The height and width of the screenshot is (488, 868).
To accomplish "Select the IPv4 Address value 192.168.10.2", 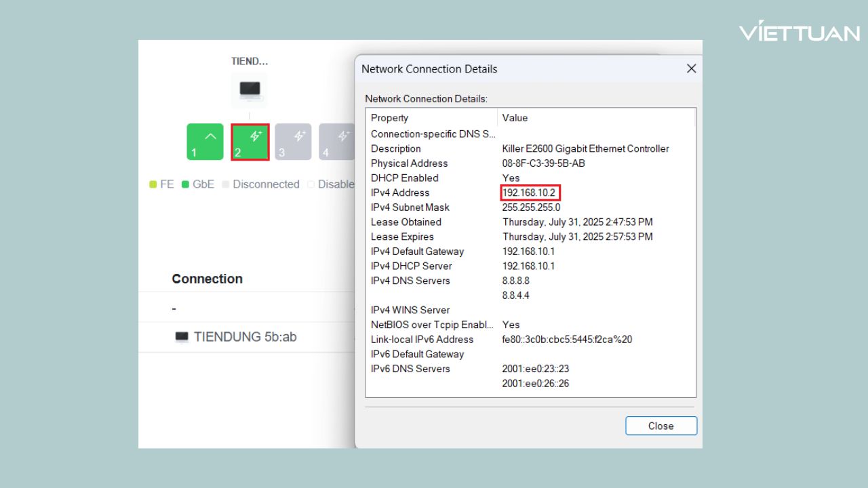I will [529, 192].
